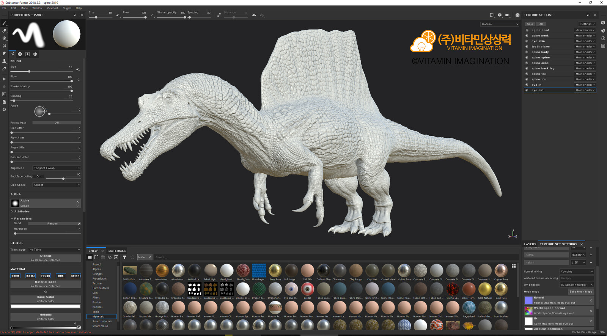Select the Clone stamp tool
This screenshot has height=336, width=607.
click(4, 61)
